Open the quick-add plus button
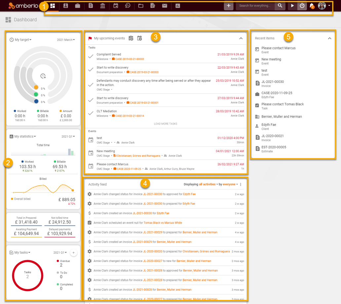Screen dimensions: 341x304 228,6
